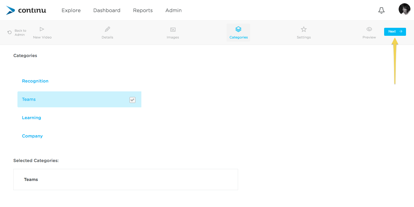
Task: Click the Categories heading
Action: (25, 56)
